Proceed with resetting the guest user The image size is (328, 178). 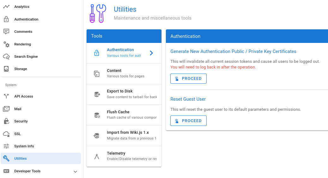(188, 121)
